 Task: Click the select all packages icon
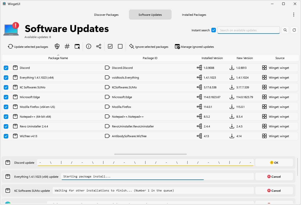click(110, 47)
